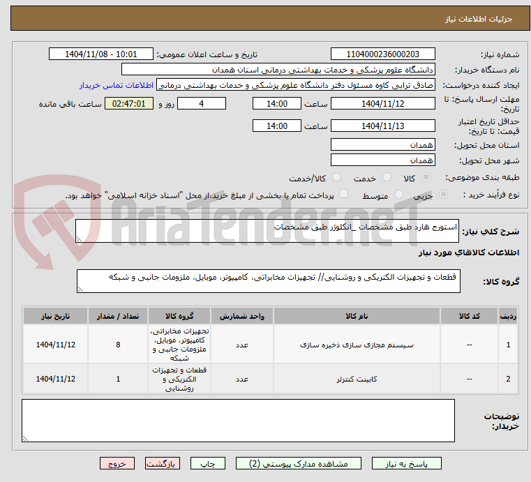The height and width of the screenshot is (482, 531).
Task: Click group cell قطعات و تجهیزات الکتریکی و روشنایی
Action: (179, 379)
